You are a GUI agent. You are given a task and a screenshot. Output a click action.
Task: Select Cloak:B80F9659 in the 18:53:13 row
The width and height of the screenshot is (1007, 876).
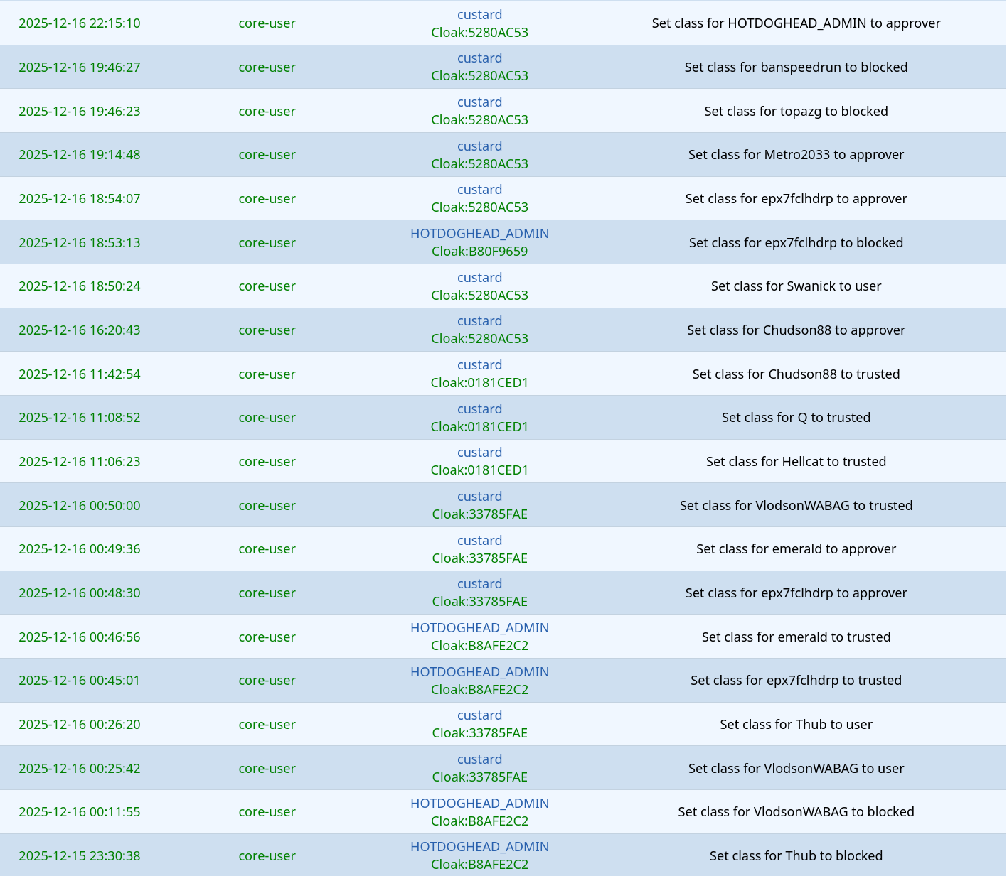pos(479,252)
